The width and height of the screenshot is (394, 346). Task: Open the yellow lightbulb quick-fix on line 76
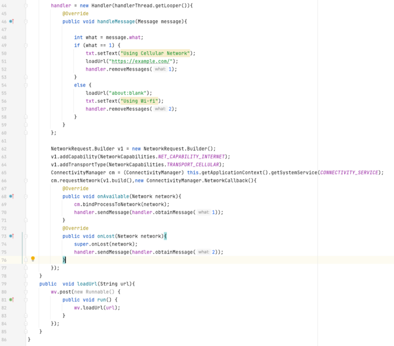click(x=33, y=259)
